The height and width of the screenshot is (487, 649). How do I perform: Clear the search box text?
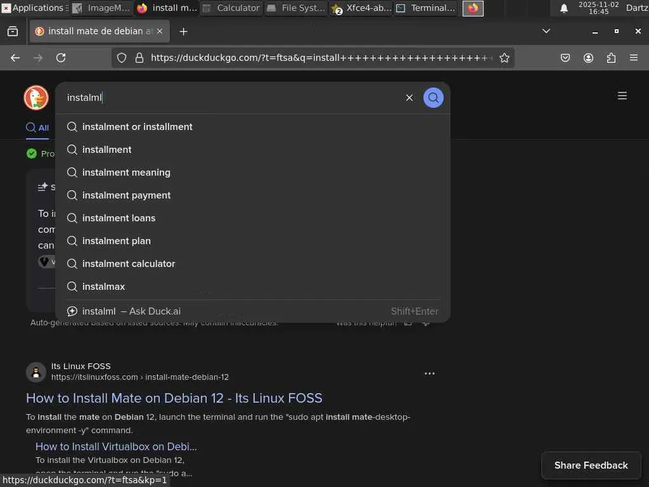pos(409,98)
